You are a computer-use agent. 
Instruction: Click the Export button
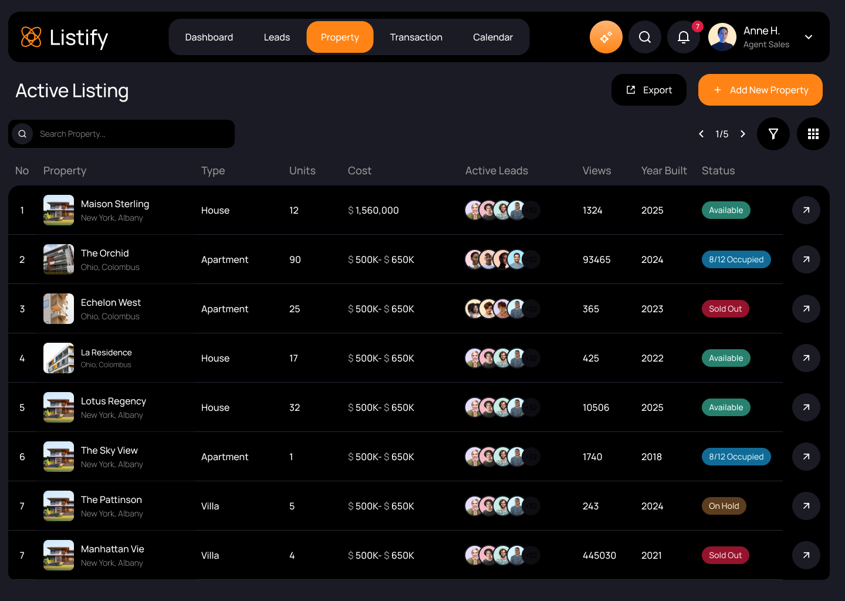pyautogui.click(x=648, y=90)
